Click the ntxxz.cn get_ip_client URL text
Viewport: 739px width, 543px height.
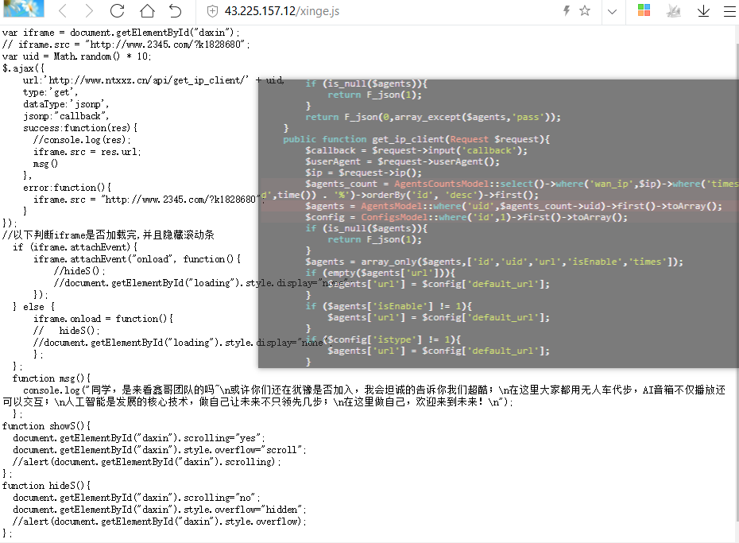pyautogui.click(x=153, y=80)
